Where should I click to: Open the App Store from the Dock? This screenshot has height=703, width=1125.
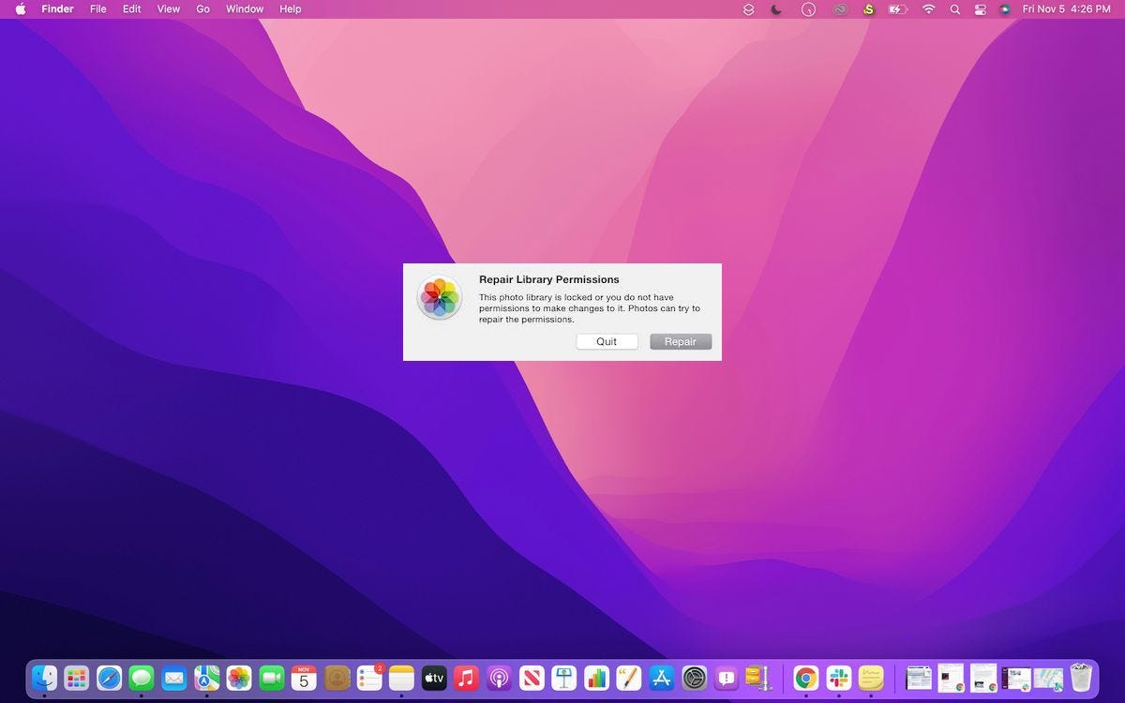(662, 678)
